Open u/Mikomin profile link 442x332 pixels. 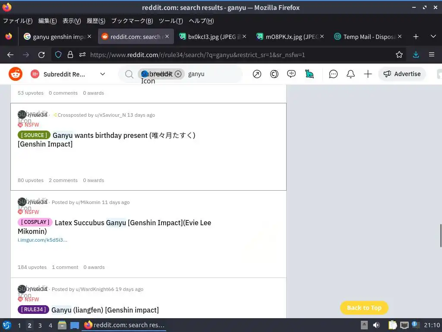tap(88, 202)
